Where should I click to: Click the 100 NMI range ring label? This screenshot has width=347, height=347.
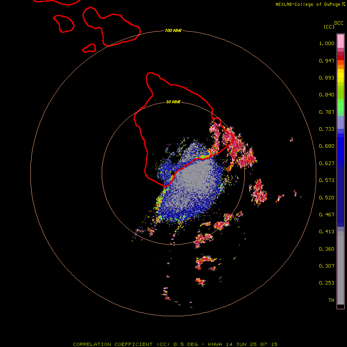pos(173,30)
